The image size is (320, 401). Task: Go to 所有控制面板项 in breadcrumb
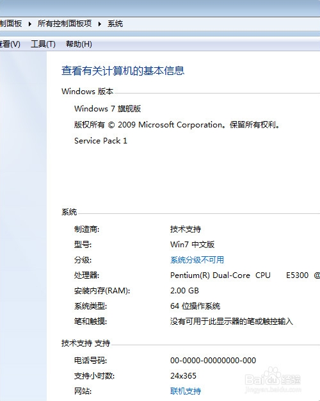coord(65,24)
